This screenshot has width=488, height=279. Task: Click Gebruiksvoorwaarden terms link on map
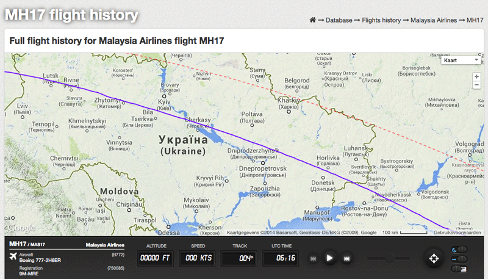[x=457, y=232]
